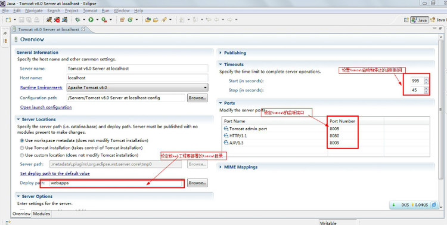Click the New Java Package icon
This screenshot has height=225, width=447.
click(x=122, y=20)
